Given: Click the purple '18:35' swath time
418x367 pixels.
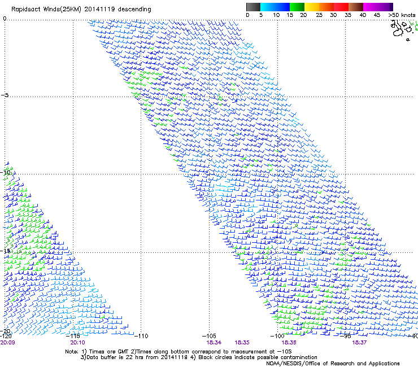Looking at the screenshot, I should 242,343.
